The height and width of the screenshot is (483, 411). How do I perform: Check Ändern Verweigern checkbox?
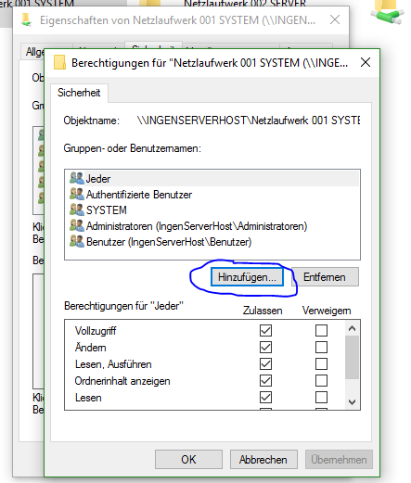pos(321,347)
